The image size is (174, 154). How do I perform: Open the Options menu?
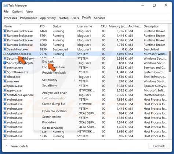pyautogui.click(x=17, y=12)
